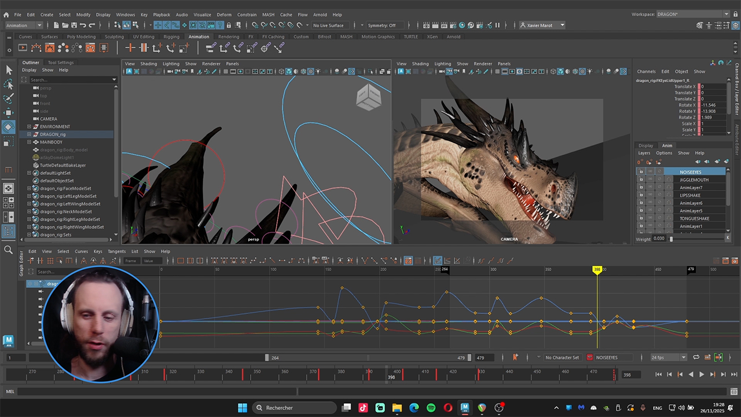Image resolution: width=741 pixels, height=417 pixels.
Task: Select the Rotate tool in toolbox
Action: tap(9, 126)
